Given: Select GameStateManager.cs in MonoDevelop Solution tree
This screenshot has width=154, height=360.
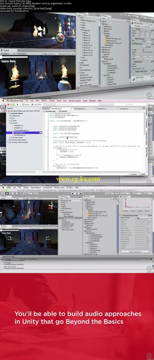Looking at the screenshot, I should pyautogui.click(x=20, y=130).
